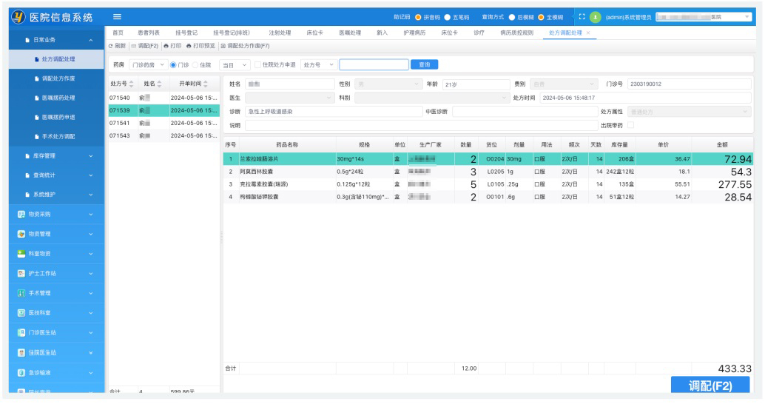Select the 拼音码 radio option
This screenshot has width=765, height=404.
pyautogui.click(x=418, y=17)
